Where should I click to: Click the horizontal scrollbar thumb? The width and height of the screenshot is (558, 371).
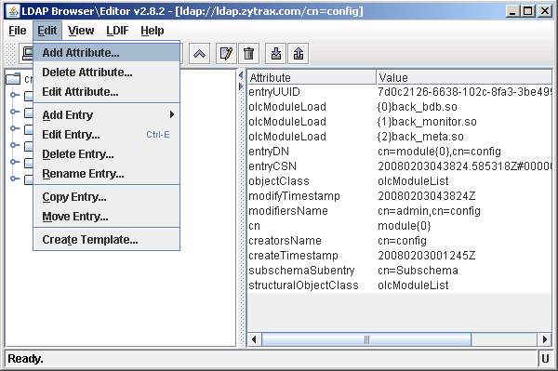click(366, 339)
